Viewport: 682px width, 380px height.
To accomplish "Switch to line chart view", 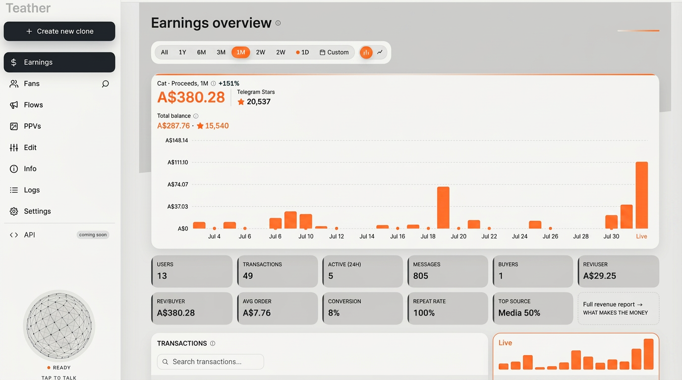I will point(380,52).
